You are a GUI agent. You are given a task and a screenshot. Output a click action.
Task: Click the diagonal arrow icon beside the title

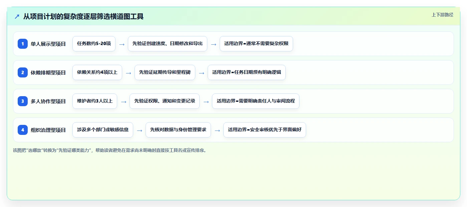(17, 17)
